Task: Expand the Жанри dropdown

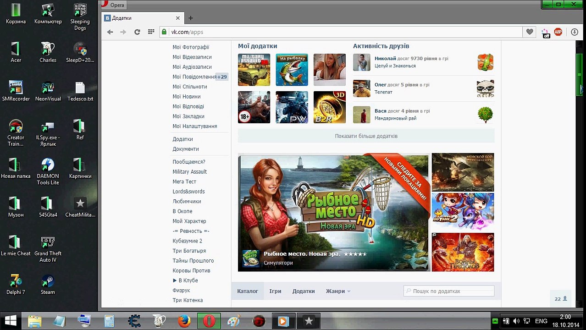Action: [x=338, y=291]
